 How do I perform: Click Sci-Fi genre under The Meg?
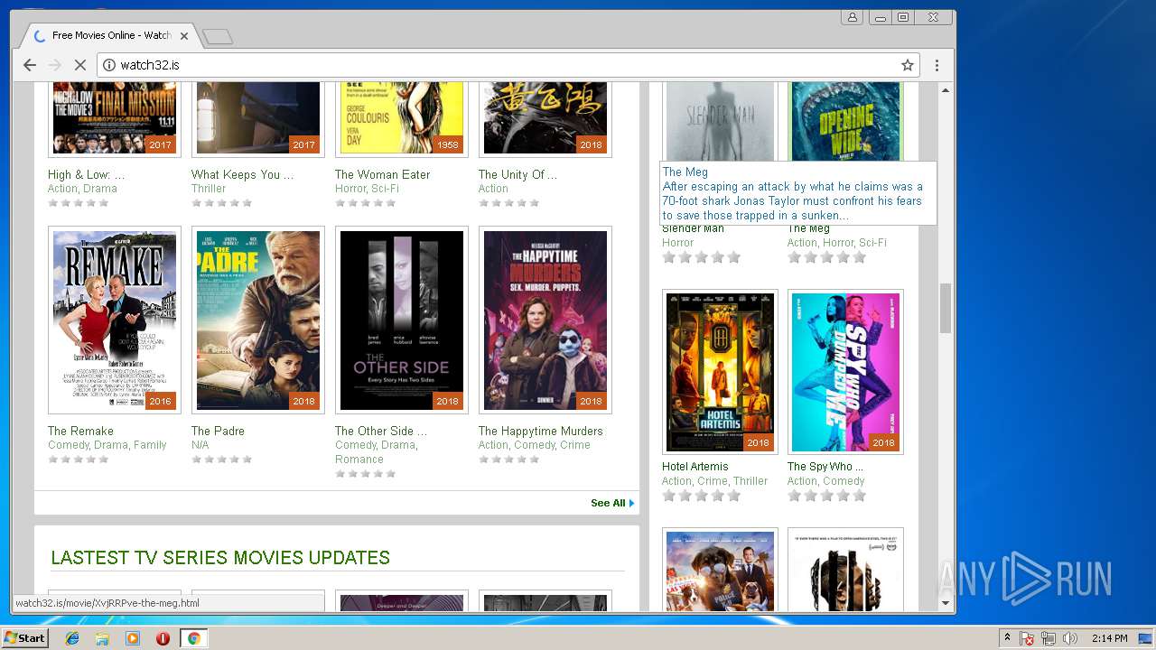pos(872,243)
